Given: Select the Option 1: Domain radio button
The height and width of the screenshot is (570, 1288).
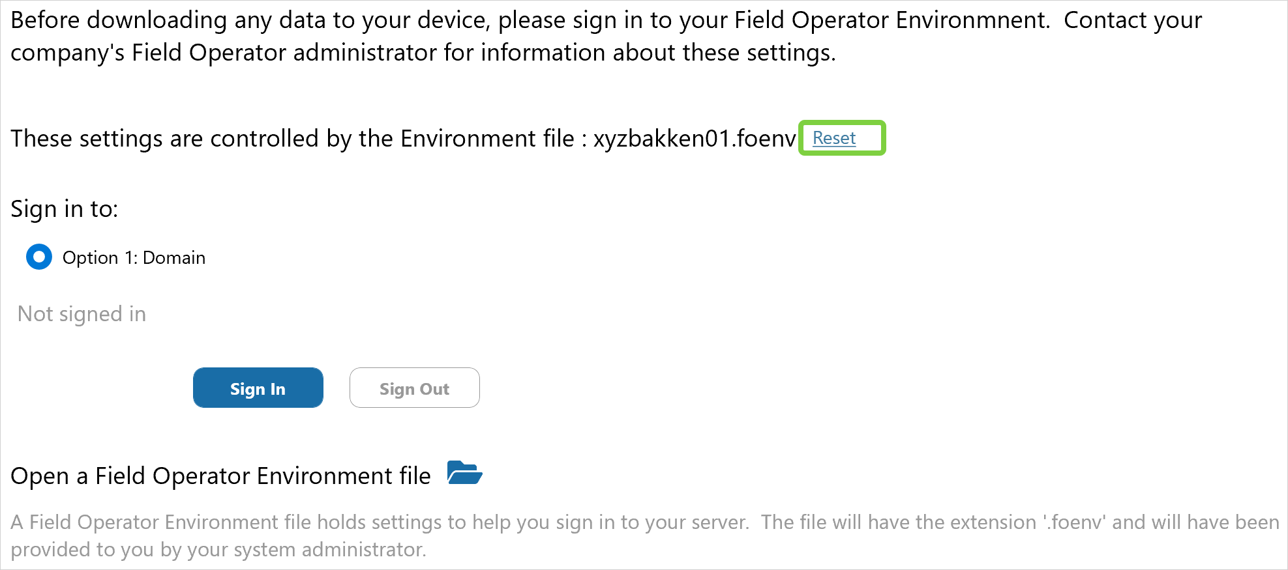Looking at the screenshot, I should [x=39, y=257].
